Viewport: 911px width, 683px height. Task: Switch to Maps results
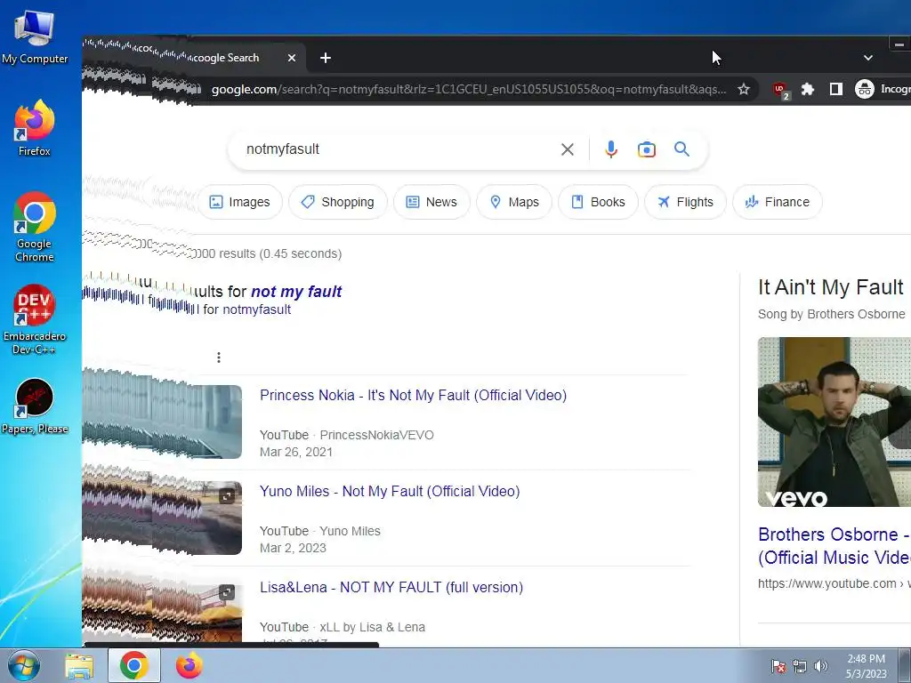point(514,202)
